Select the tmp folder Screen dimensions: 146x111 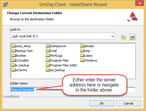(x=85, y=51)
